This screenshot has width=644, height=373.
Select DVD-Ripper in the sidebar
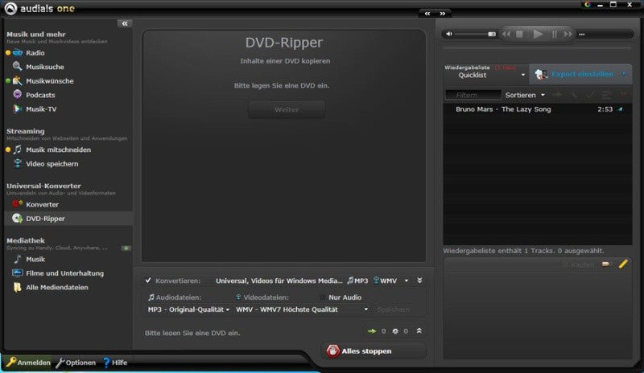tap(68, 219)
